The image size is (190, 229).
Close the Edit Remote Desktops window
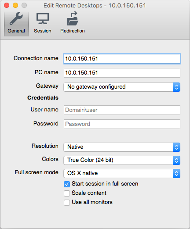(x=7, y=5)
